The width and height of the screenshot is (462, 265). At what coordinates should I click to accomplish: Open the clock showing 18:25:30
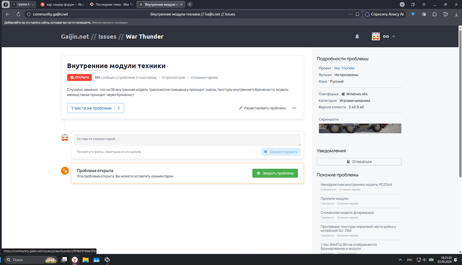[x=444, y=260]
